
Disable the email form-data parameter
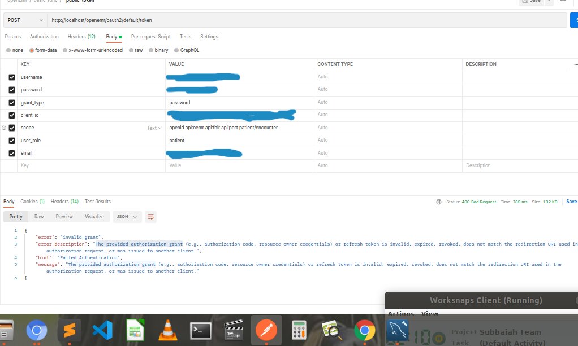[x=13, y=153]
